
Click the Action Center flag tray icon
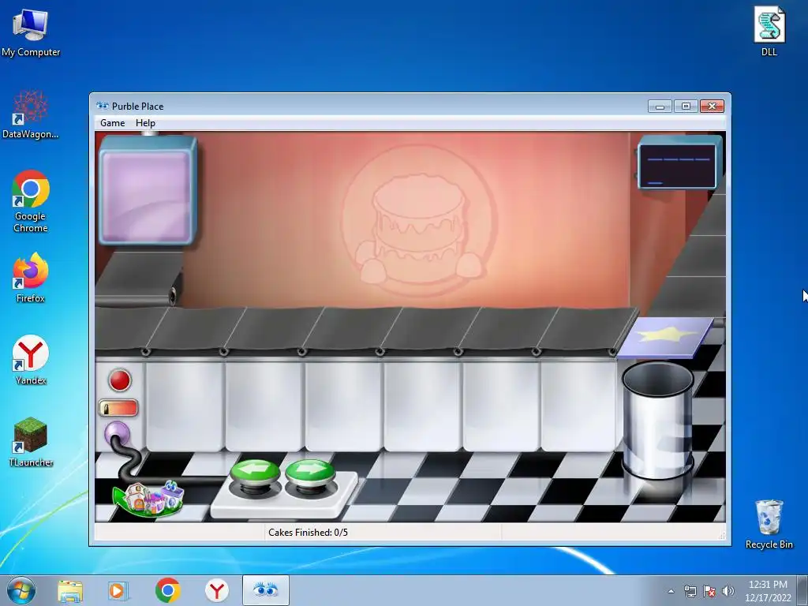[709, 591]
